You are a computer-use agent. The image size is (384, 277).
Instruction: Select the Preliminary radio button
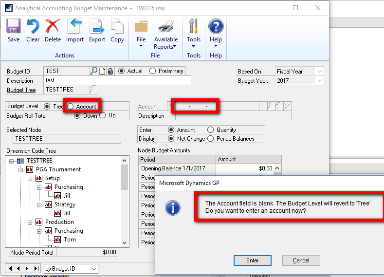(x=153, y=71)
